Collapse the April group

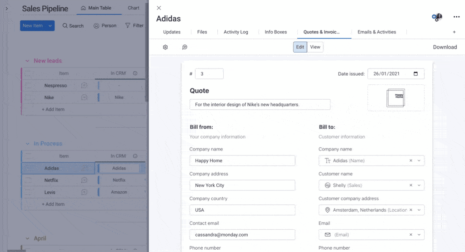27,238
